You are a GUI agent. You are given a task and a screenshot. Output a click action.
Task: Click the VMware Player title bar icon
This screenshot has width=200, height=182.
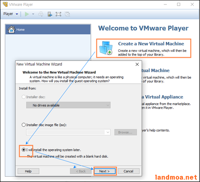(x=5, y=4)
